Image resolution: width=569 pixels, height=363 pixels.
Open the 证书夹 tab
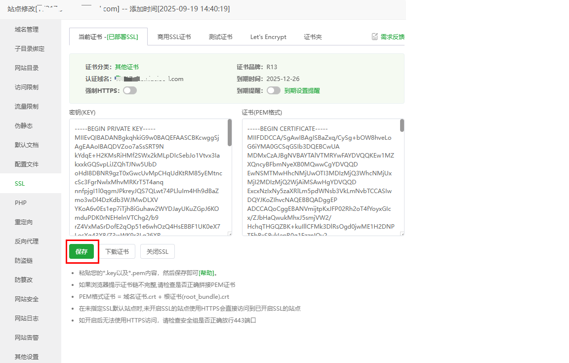(313, 37)
